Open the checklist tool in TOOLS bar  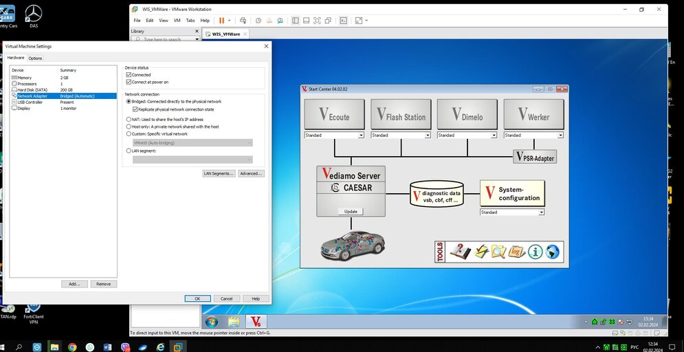pyautogui.click(x=481, y=252)
